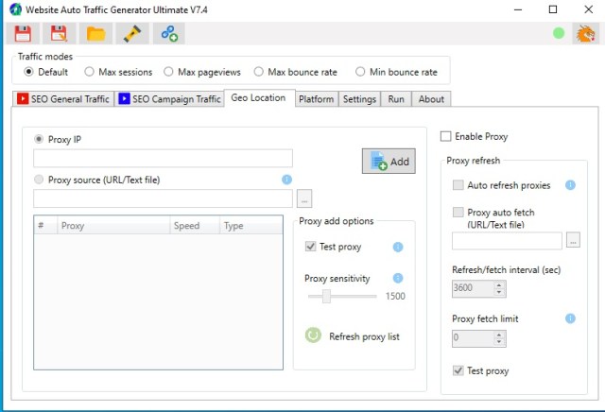Image resolution: width=605 pixels, height=412 pixels.
Task: Select the Default traffic mode
Action: tap(28, 72)
